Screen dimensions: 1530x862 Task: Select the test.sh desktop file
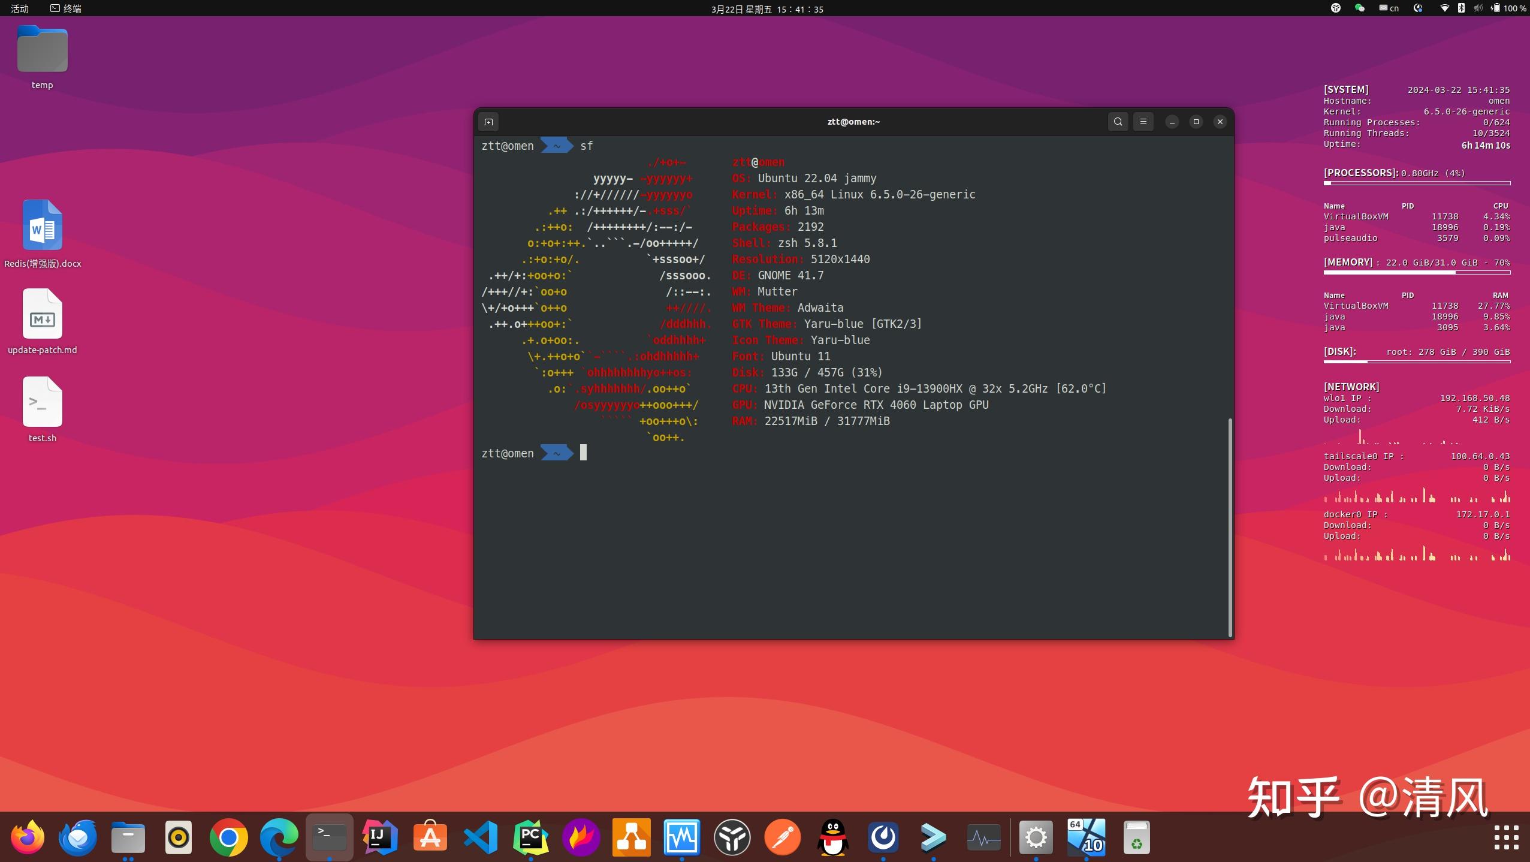tap(42, 403)
